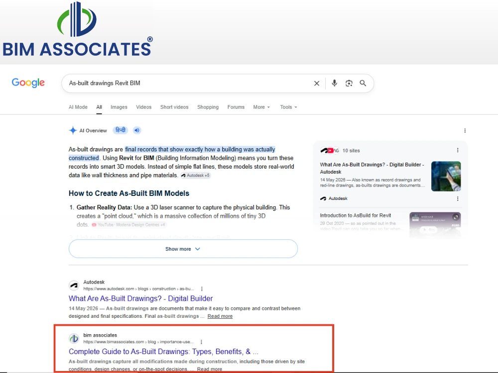The height and width of the screenshot is (373, 498).
Task: Clear the search box with X icon
Action: (x=317, y=84)
